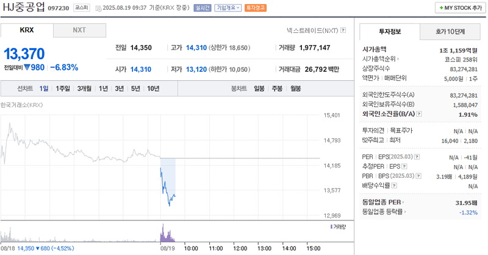
Task: Expand the 기업개요 dropdown
Action: [228, 8]
